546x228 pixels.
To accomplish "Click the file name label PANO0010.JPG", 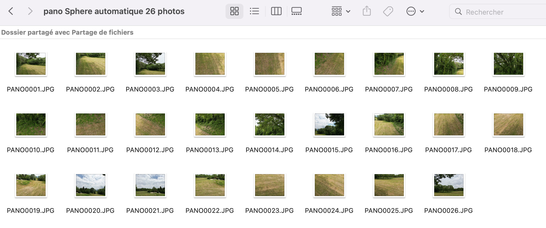I will click(x=31, y=150).
